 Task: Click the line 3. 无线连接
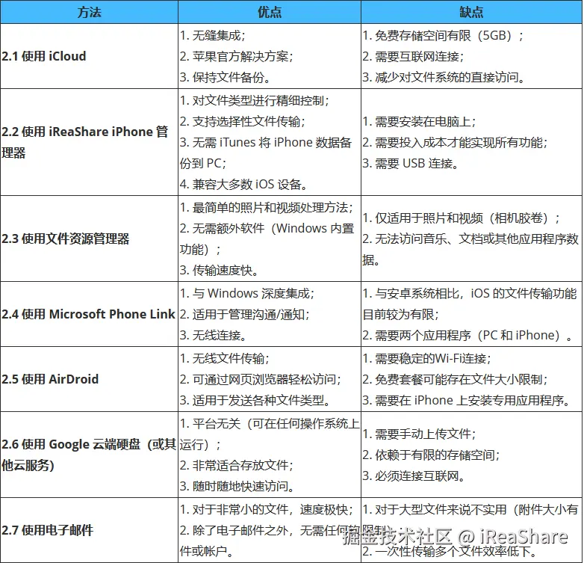(213, 335)
